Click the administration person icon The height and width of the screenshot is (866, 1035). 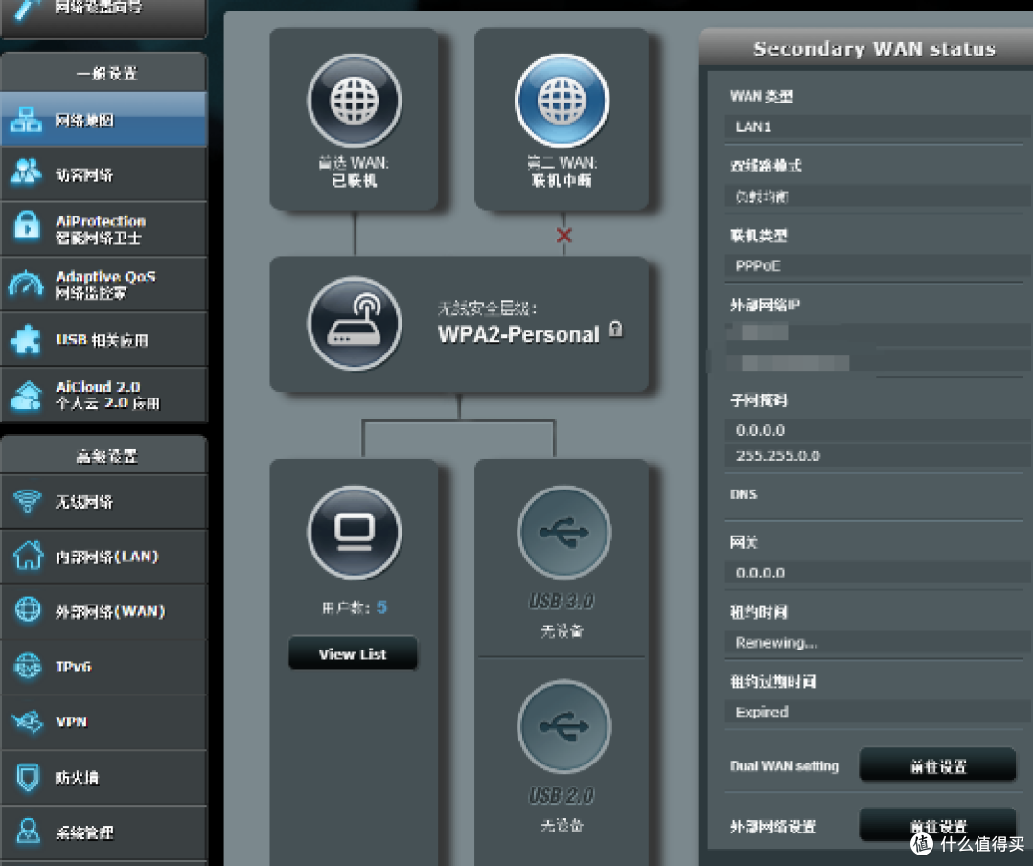(x=28, y=831)
